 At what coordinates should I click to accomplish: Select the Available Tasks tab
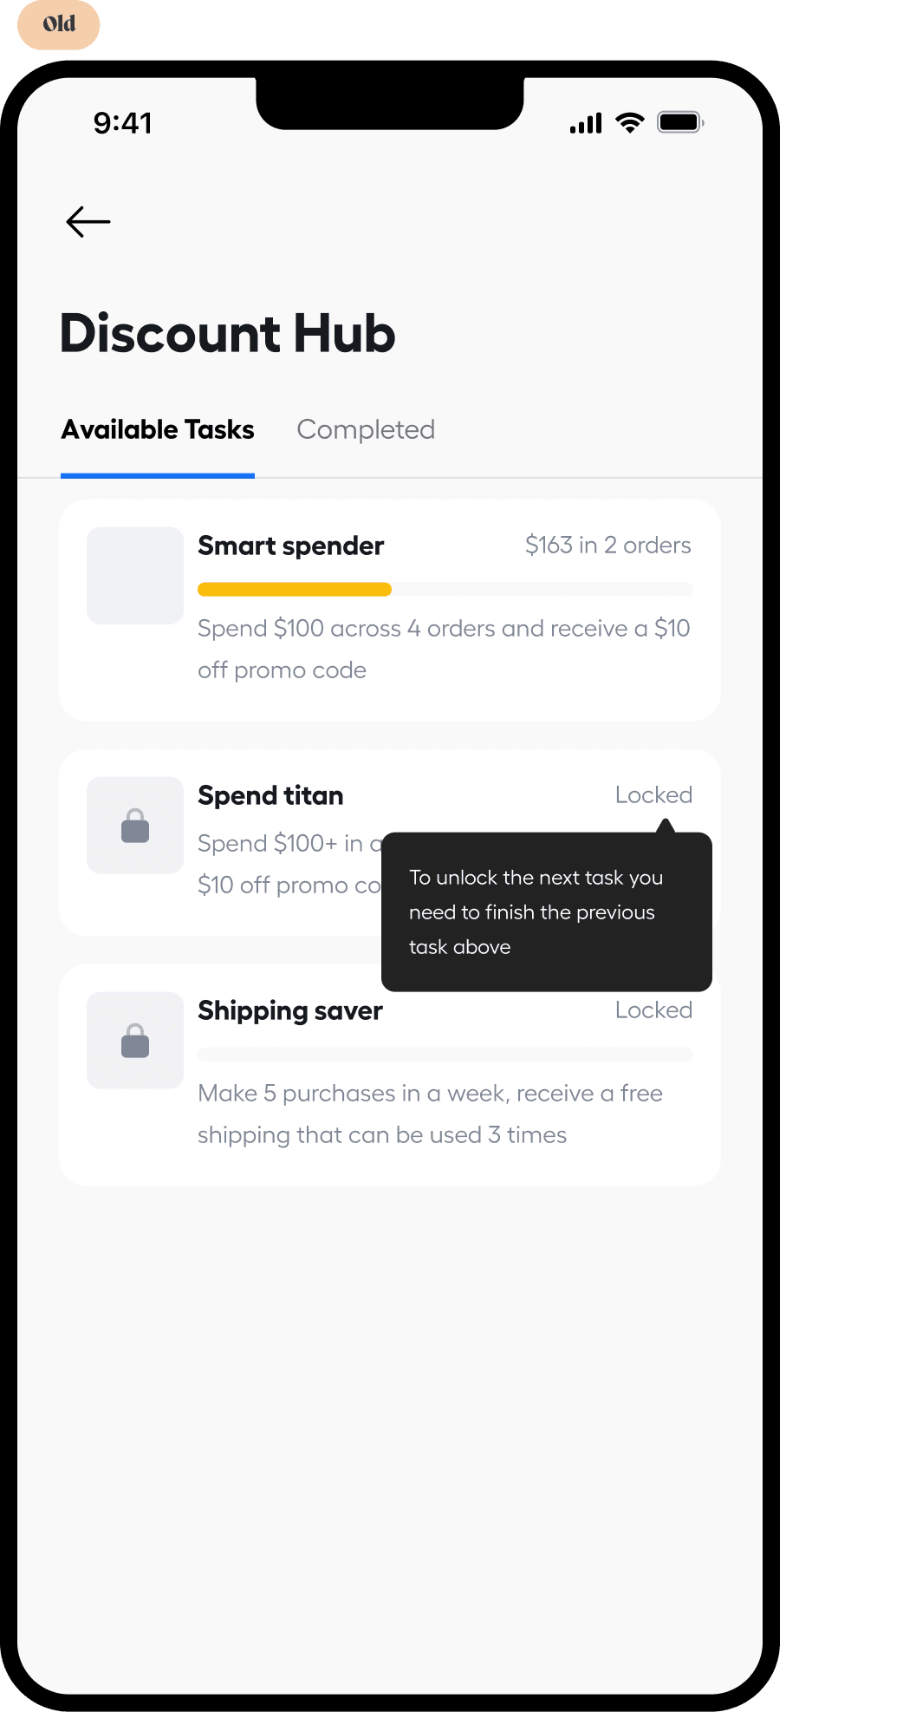coord(158,430)
